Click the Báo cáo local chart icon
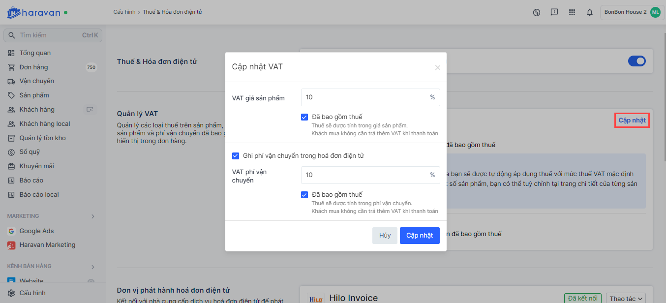This screenshot has height=303, width=666. coord(11,195)
